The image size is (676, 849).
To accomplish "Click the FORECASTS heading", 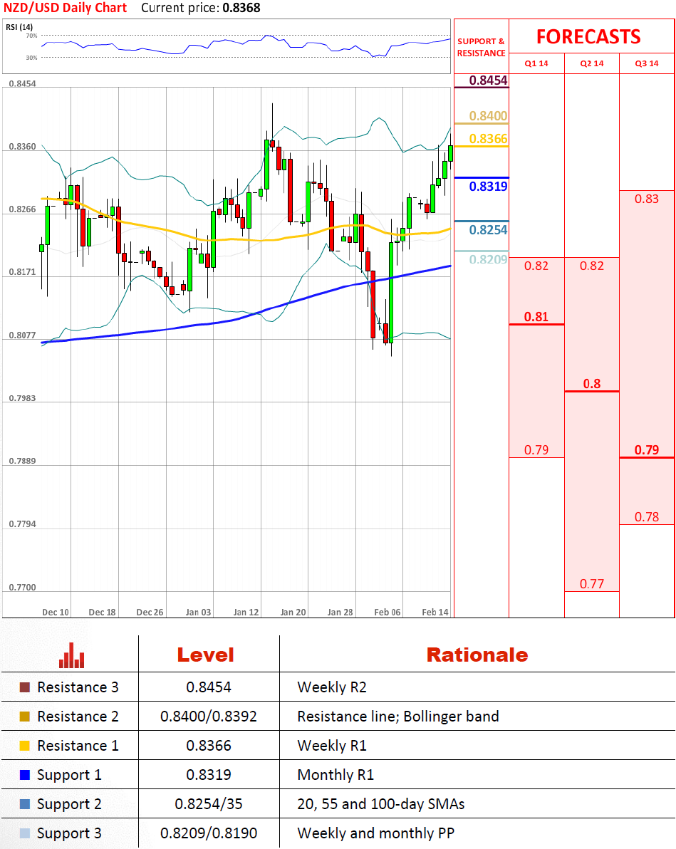I will (x=588, y=36).
